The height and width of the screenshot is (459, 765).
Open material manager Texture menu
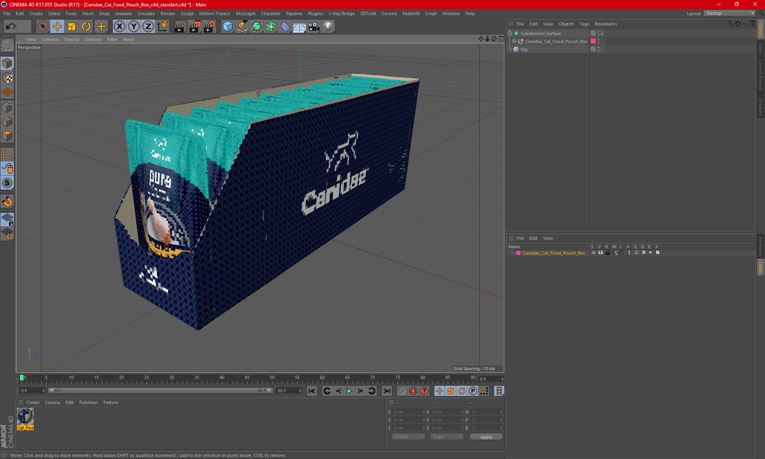click(110, 402)
